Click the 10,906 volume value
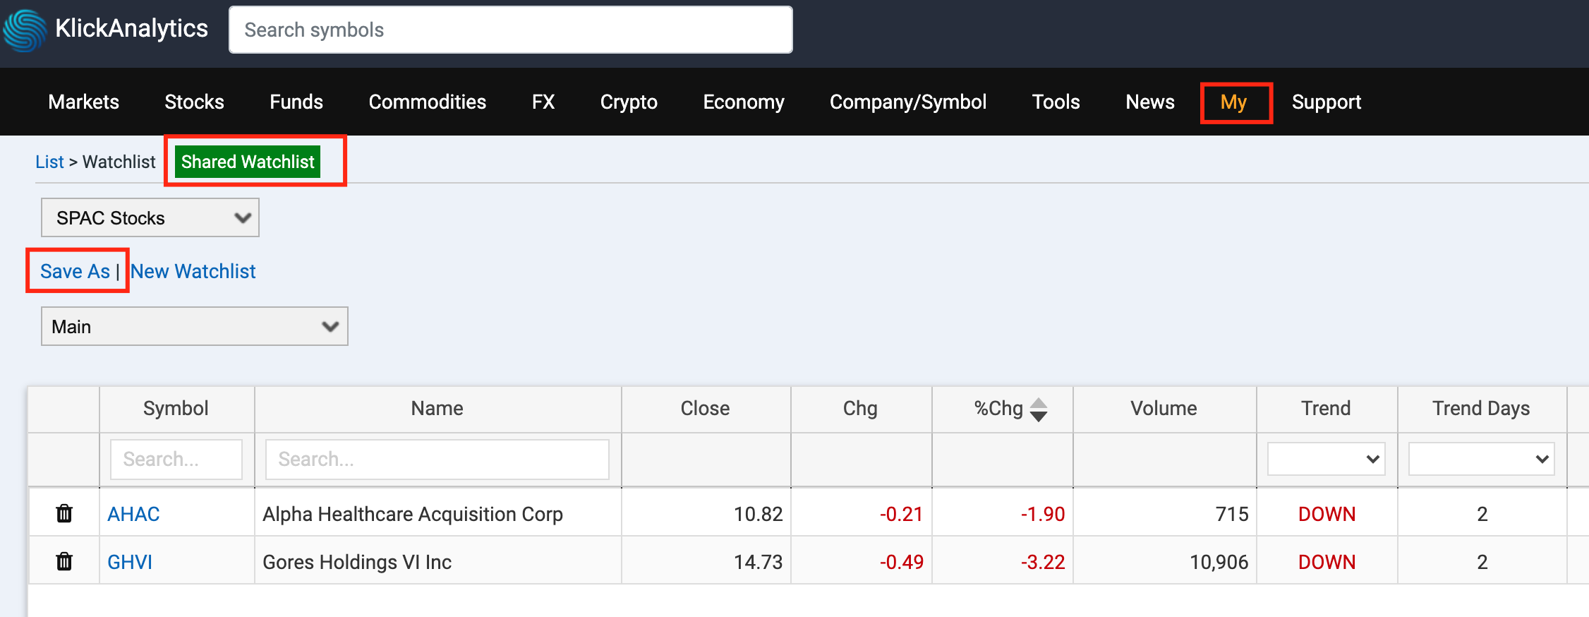The image size is (1589, 617). [x=1219, y=562]
